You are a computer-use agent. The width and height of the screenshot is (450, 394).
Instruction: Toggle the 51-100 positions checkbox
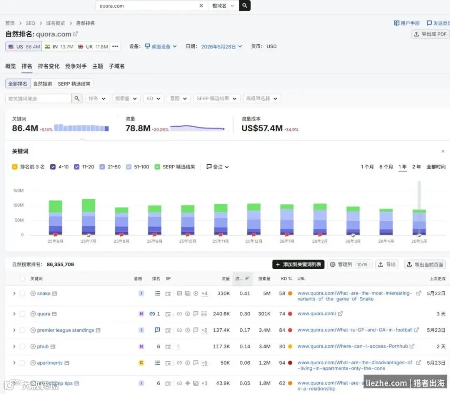129,167
